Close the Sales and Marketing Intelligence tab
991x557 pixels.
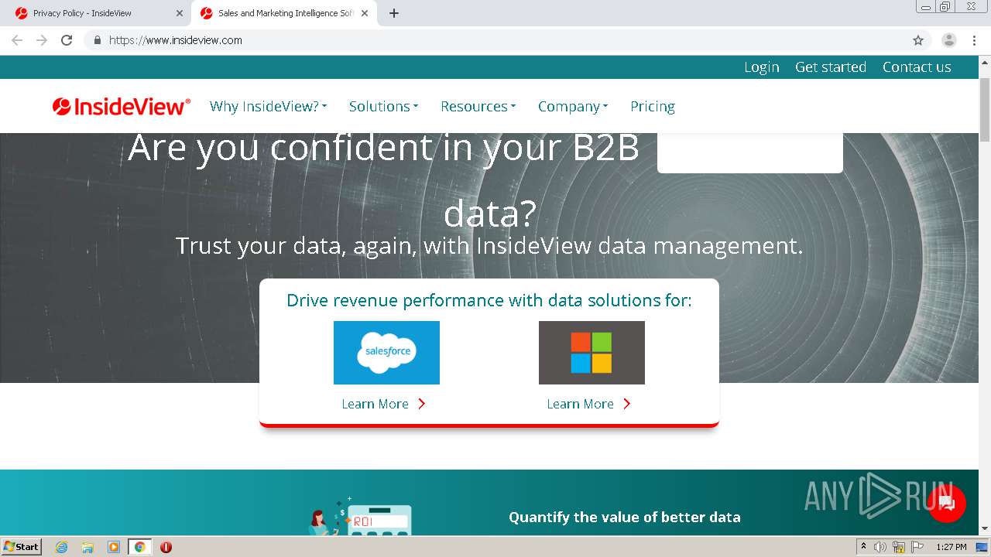365,13
